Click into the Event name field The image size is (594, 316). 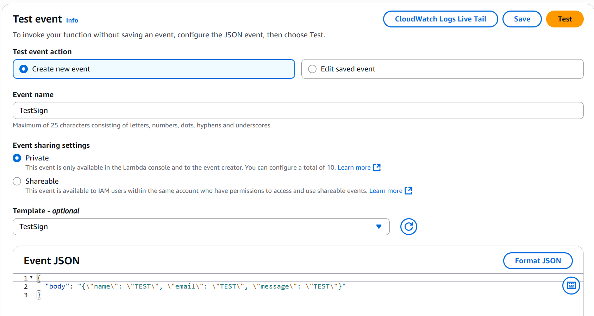(298, 110)
